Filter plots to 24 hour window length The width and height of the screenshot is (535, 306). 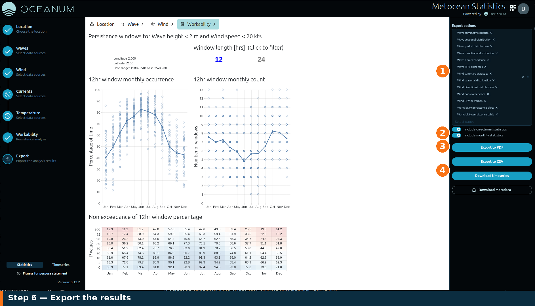[261, 60]
